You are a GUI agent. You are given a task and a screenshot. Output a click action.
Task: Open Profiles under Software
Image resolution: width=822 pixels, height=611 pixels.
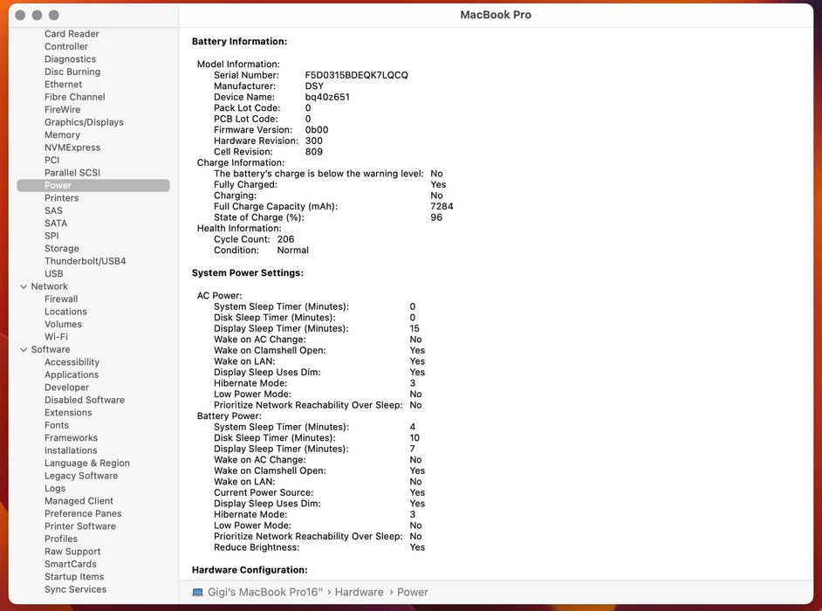[61, 538]
